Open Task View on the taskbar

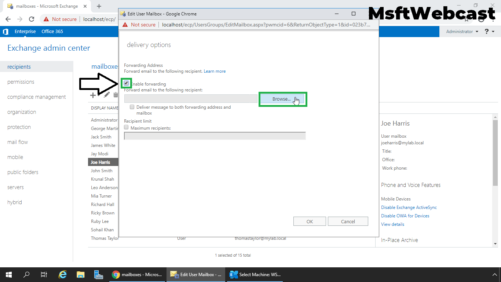pos(44,275)
